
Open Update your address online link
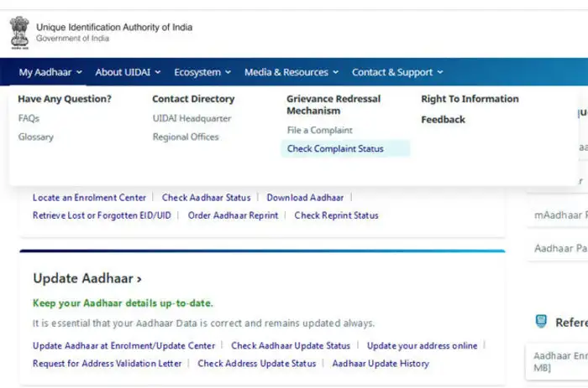coord(422,345)
